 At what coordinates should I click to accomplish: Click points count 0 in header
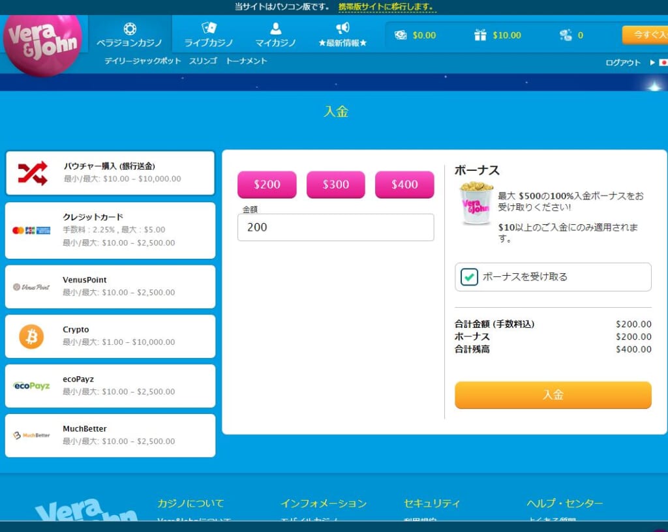coord(580,35)
